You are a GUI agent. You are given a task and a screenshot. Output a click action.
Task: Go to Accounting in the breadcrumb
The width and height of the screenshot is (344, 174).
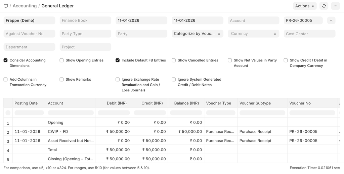click(25, 6)
